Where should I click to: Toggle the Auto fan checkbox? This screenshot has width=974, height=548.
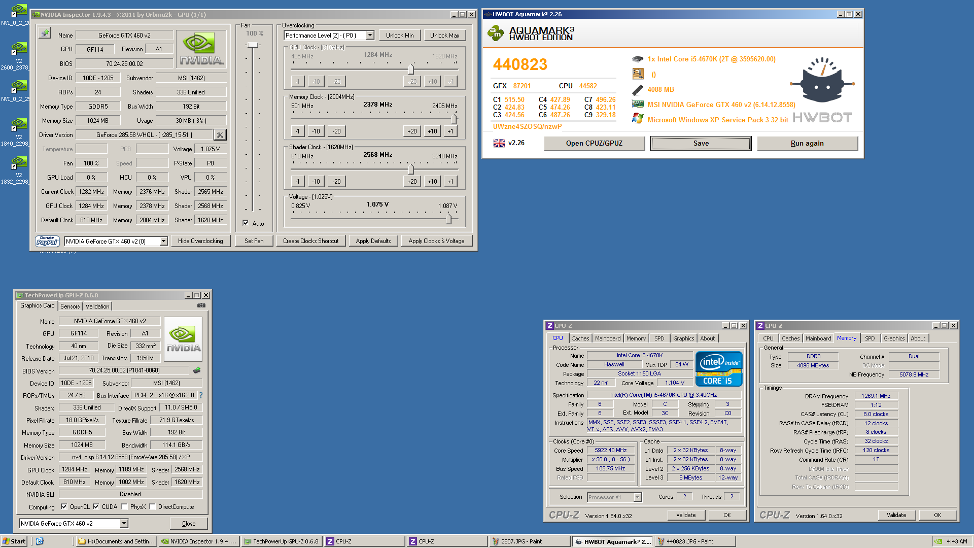pyautogui.click(x=246, y=223)
